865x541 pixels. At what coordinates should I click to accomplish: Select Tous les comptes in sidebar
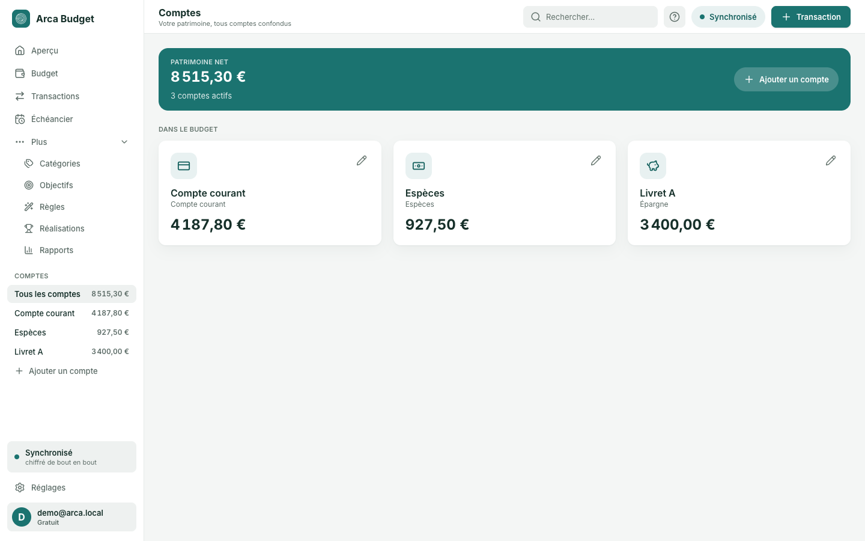(x=71, y=294)
